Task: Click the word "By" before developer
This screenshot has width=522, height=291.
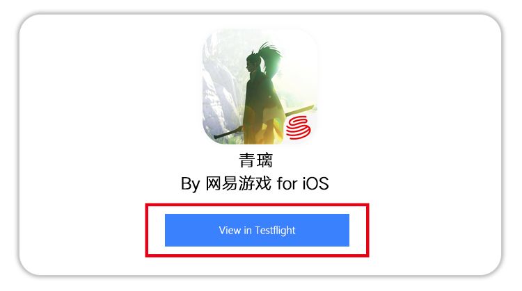Action: 191,184
